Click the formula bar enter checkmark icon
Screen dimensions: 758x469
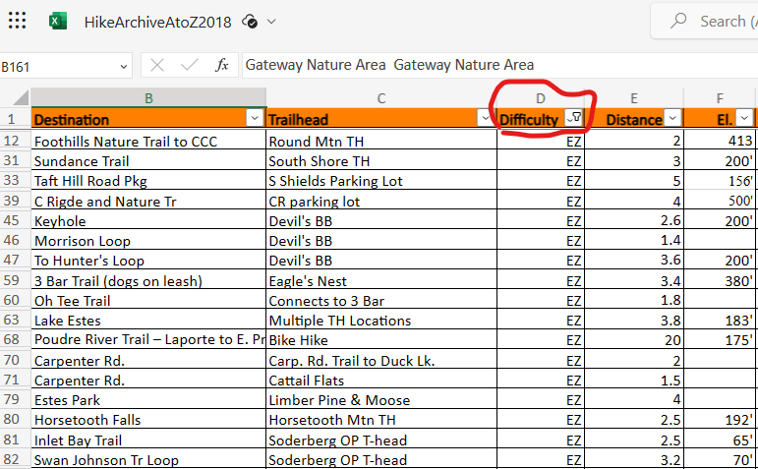(x=190, y=66)
